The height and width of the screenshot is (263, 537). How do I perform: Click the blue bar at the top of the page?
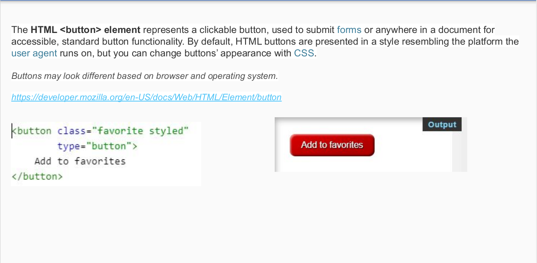(x=268, y=1)
